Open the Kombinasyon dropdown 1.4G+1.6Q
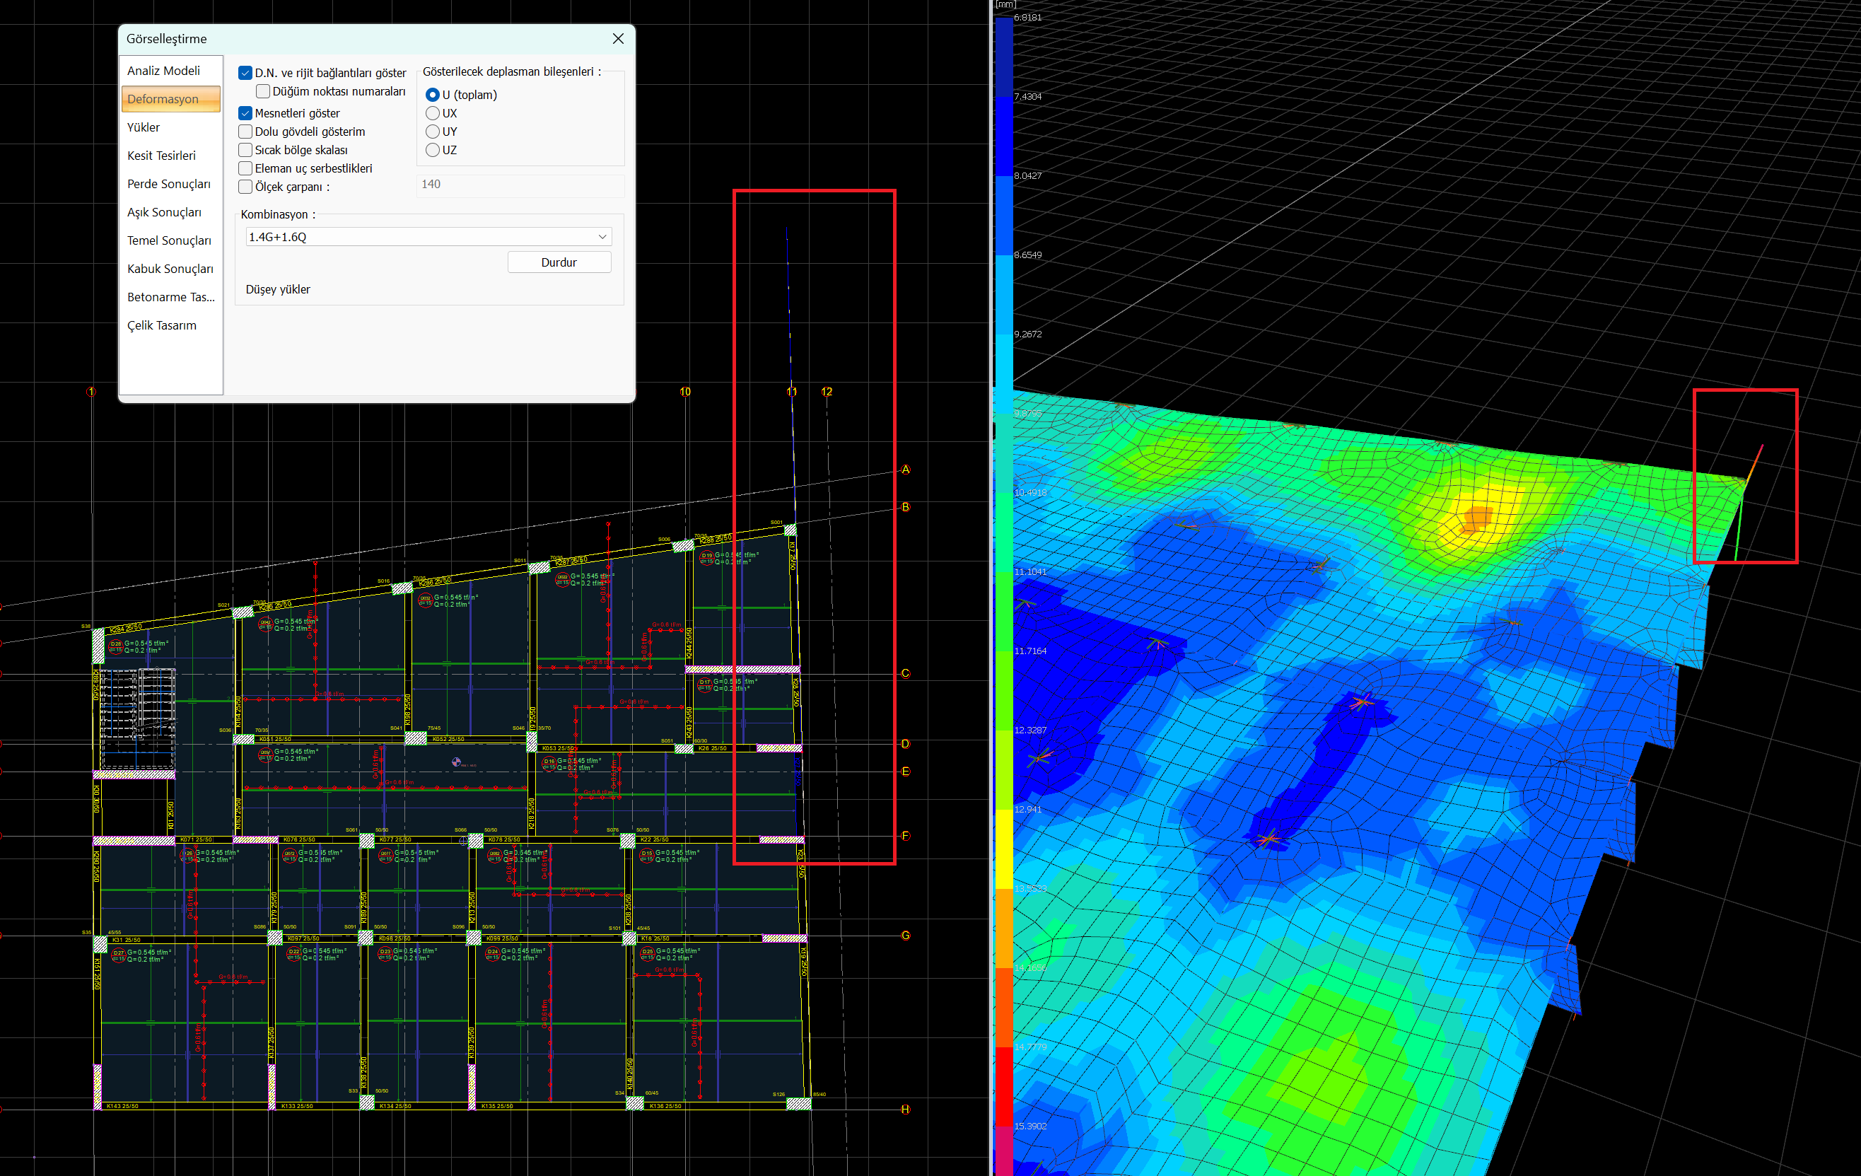Viewport: 1861px width, 1176px height. 428,237
